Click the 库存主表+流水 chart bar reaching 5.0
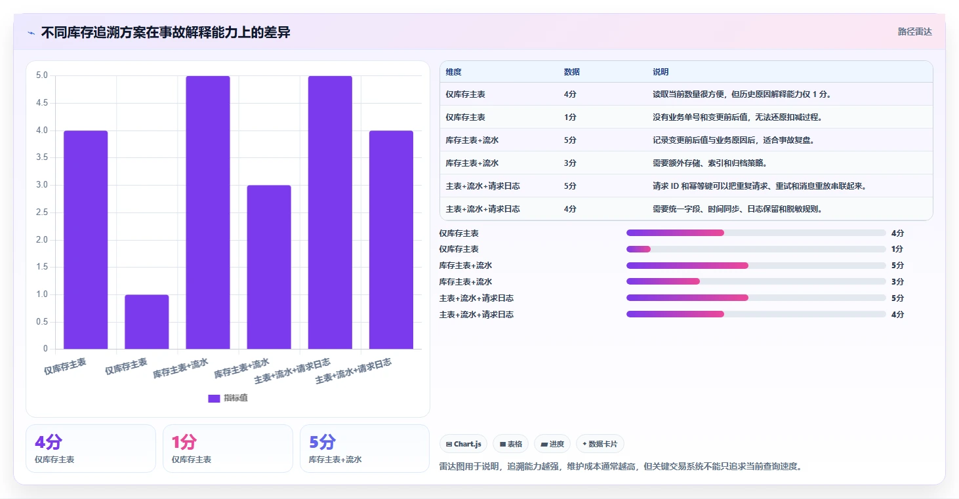 (208, 212)
